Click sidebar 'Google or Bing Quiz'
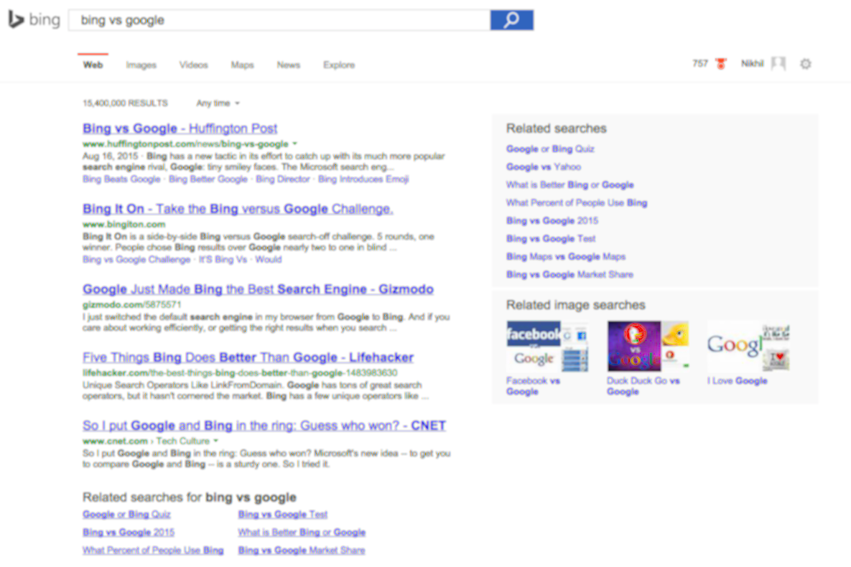 550,149
